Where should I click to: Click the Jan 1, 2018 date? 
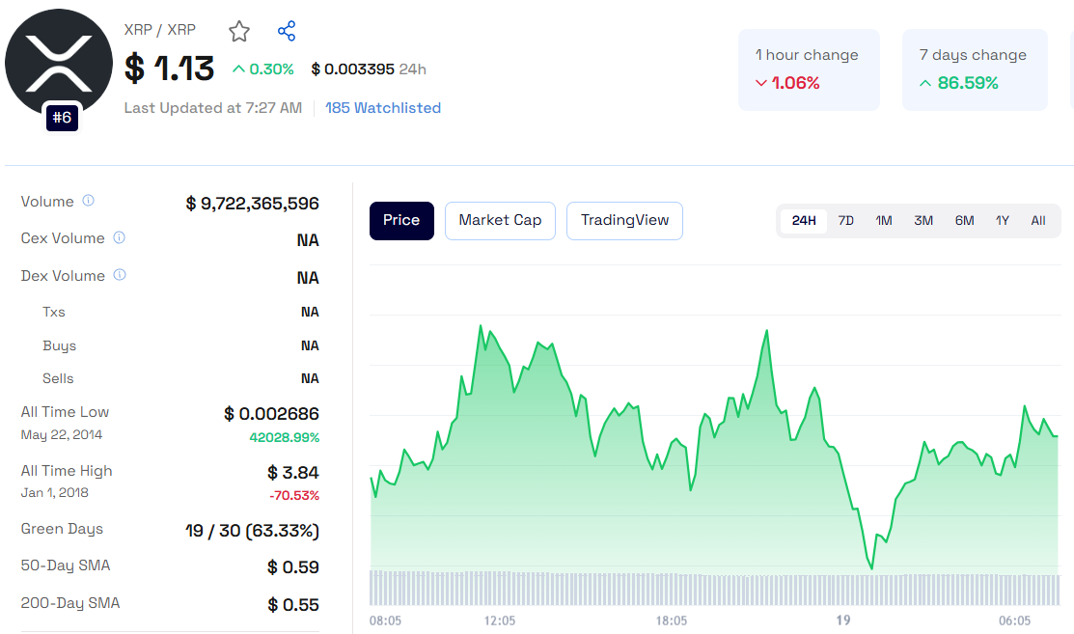click(55, 493)
